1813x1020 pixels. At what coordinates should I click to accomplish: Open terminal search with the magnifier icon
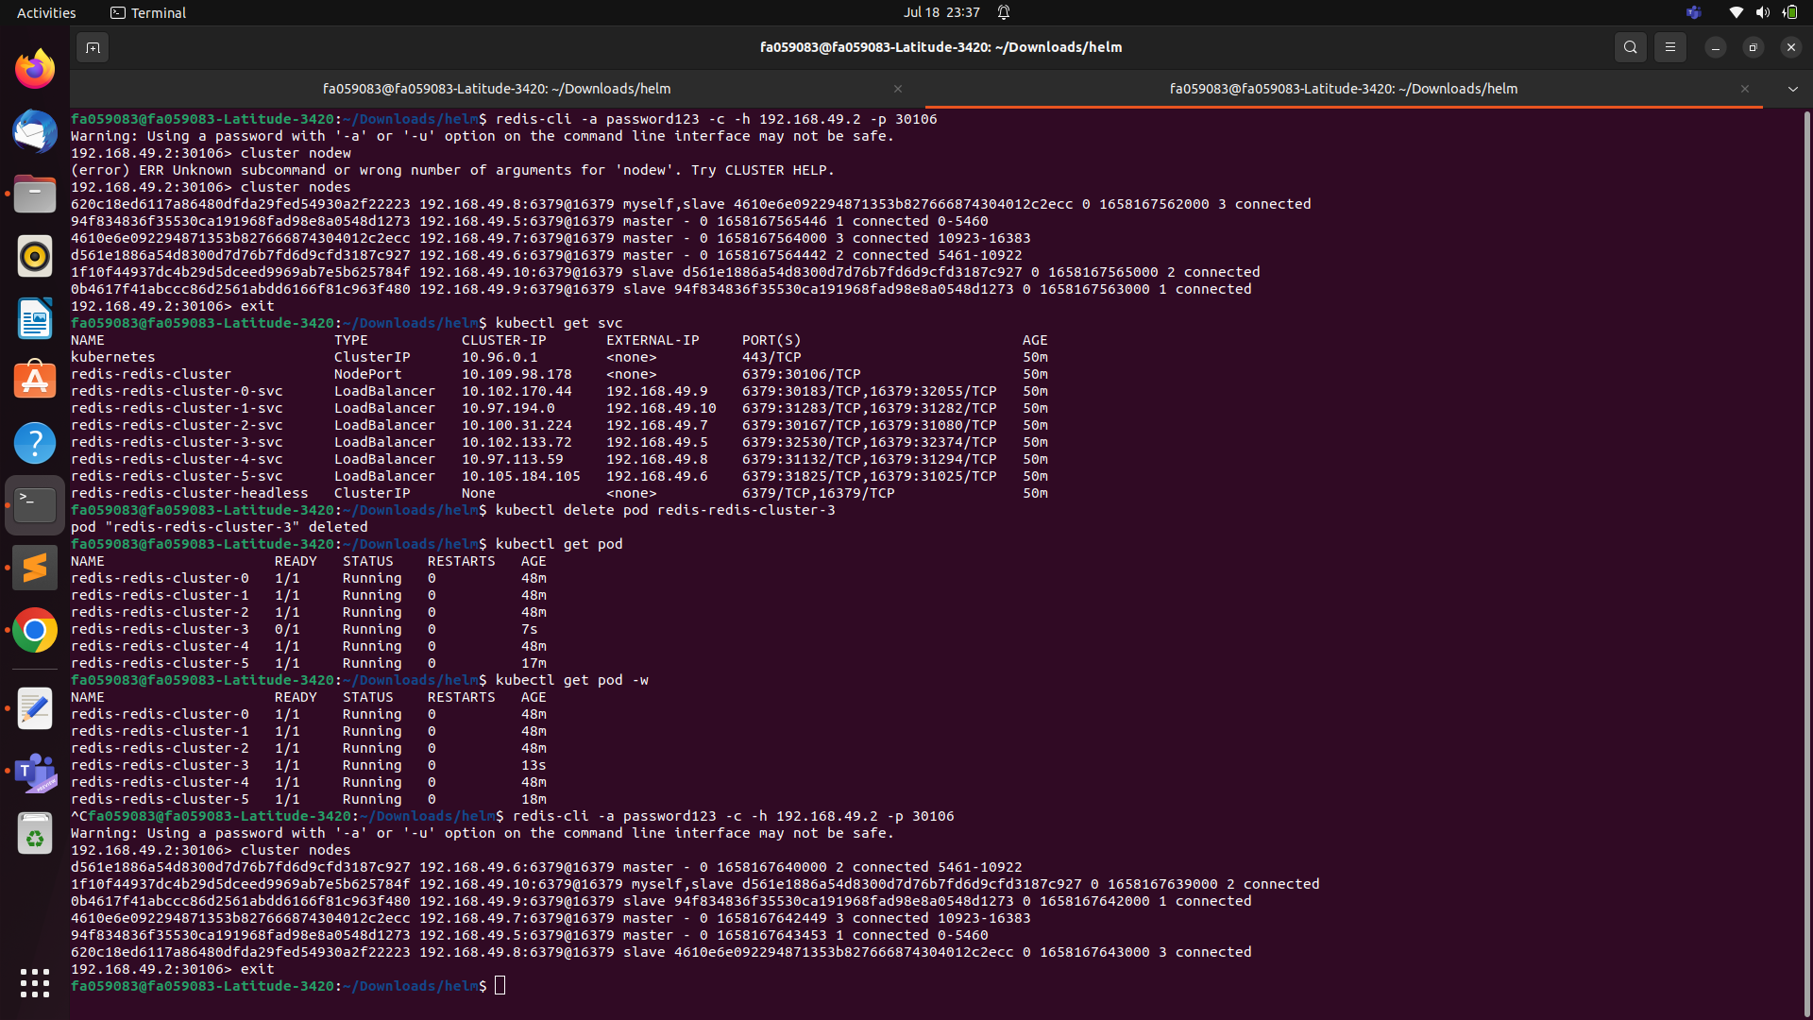[1630, 46]
